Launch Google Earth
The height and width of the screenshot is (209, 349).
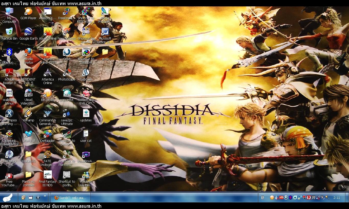(x=28, y=34)
